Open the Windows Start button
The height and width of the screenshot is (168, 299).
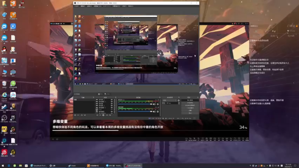click(x=3, y=166)
